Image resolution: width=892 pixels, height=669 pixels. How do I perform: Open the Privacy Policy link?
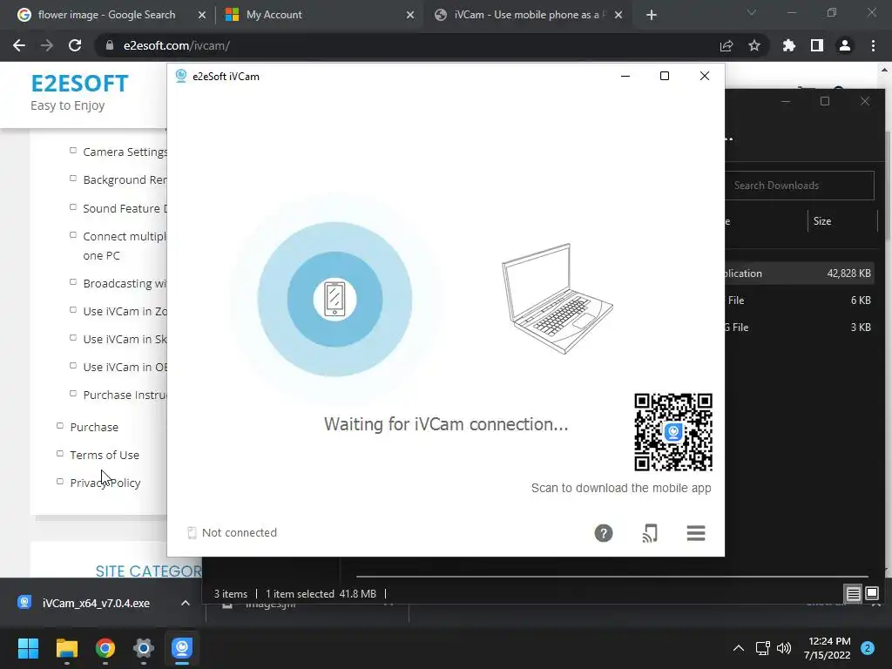(105, 483)
